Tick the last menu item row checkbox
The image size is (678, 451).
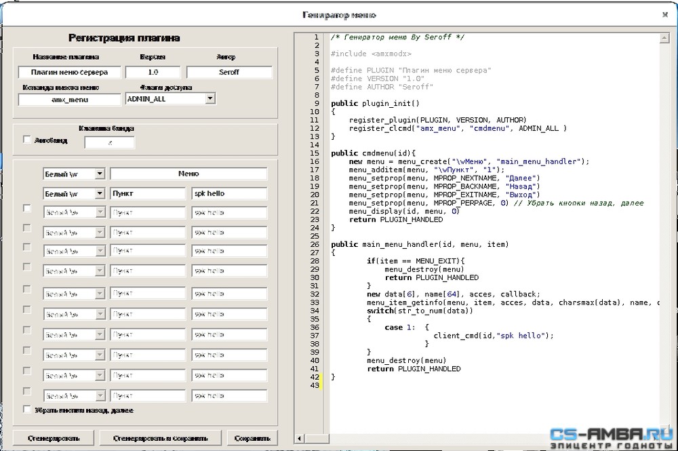27,391
